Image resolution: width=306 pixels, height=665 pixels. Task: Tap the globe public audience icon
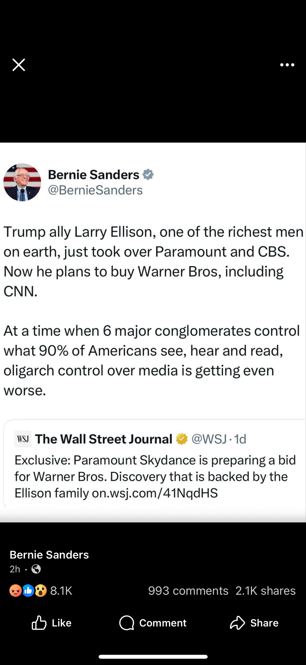pyautogui.click(x=36, y=569)
